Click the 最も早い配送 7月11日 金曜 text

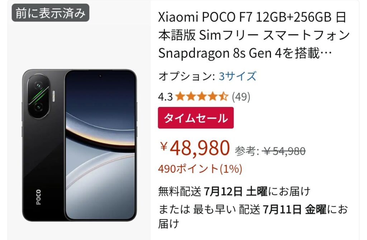259,210
